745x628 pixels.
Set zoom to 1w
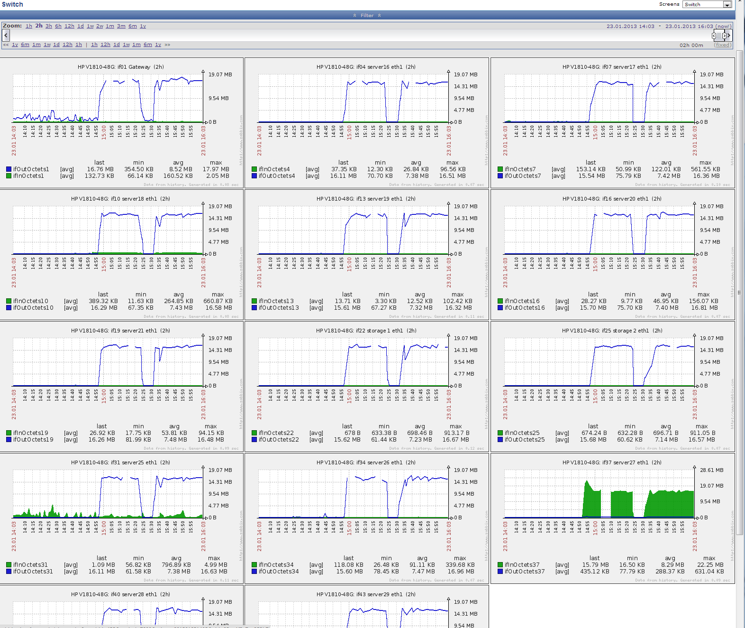tap(90, 26)
